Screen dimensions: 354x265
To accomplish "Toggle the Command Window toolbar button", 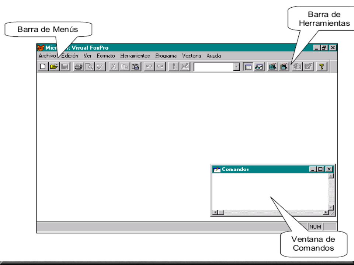I will tap(248, 67).
